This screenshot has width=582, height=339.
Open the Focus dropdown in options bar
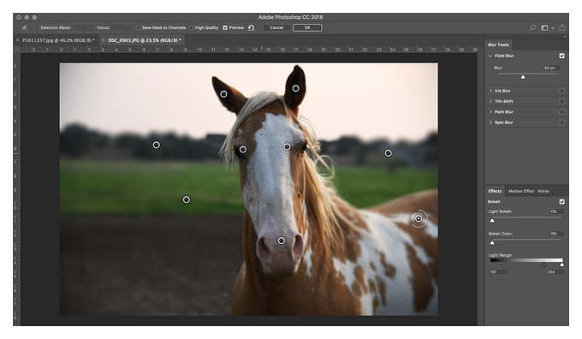[121, 28]
